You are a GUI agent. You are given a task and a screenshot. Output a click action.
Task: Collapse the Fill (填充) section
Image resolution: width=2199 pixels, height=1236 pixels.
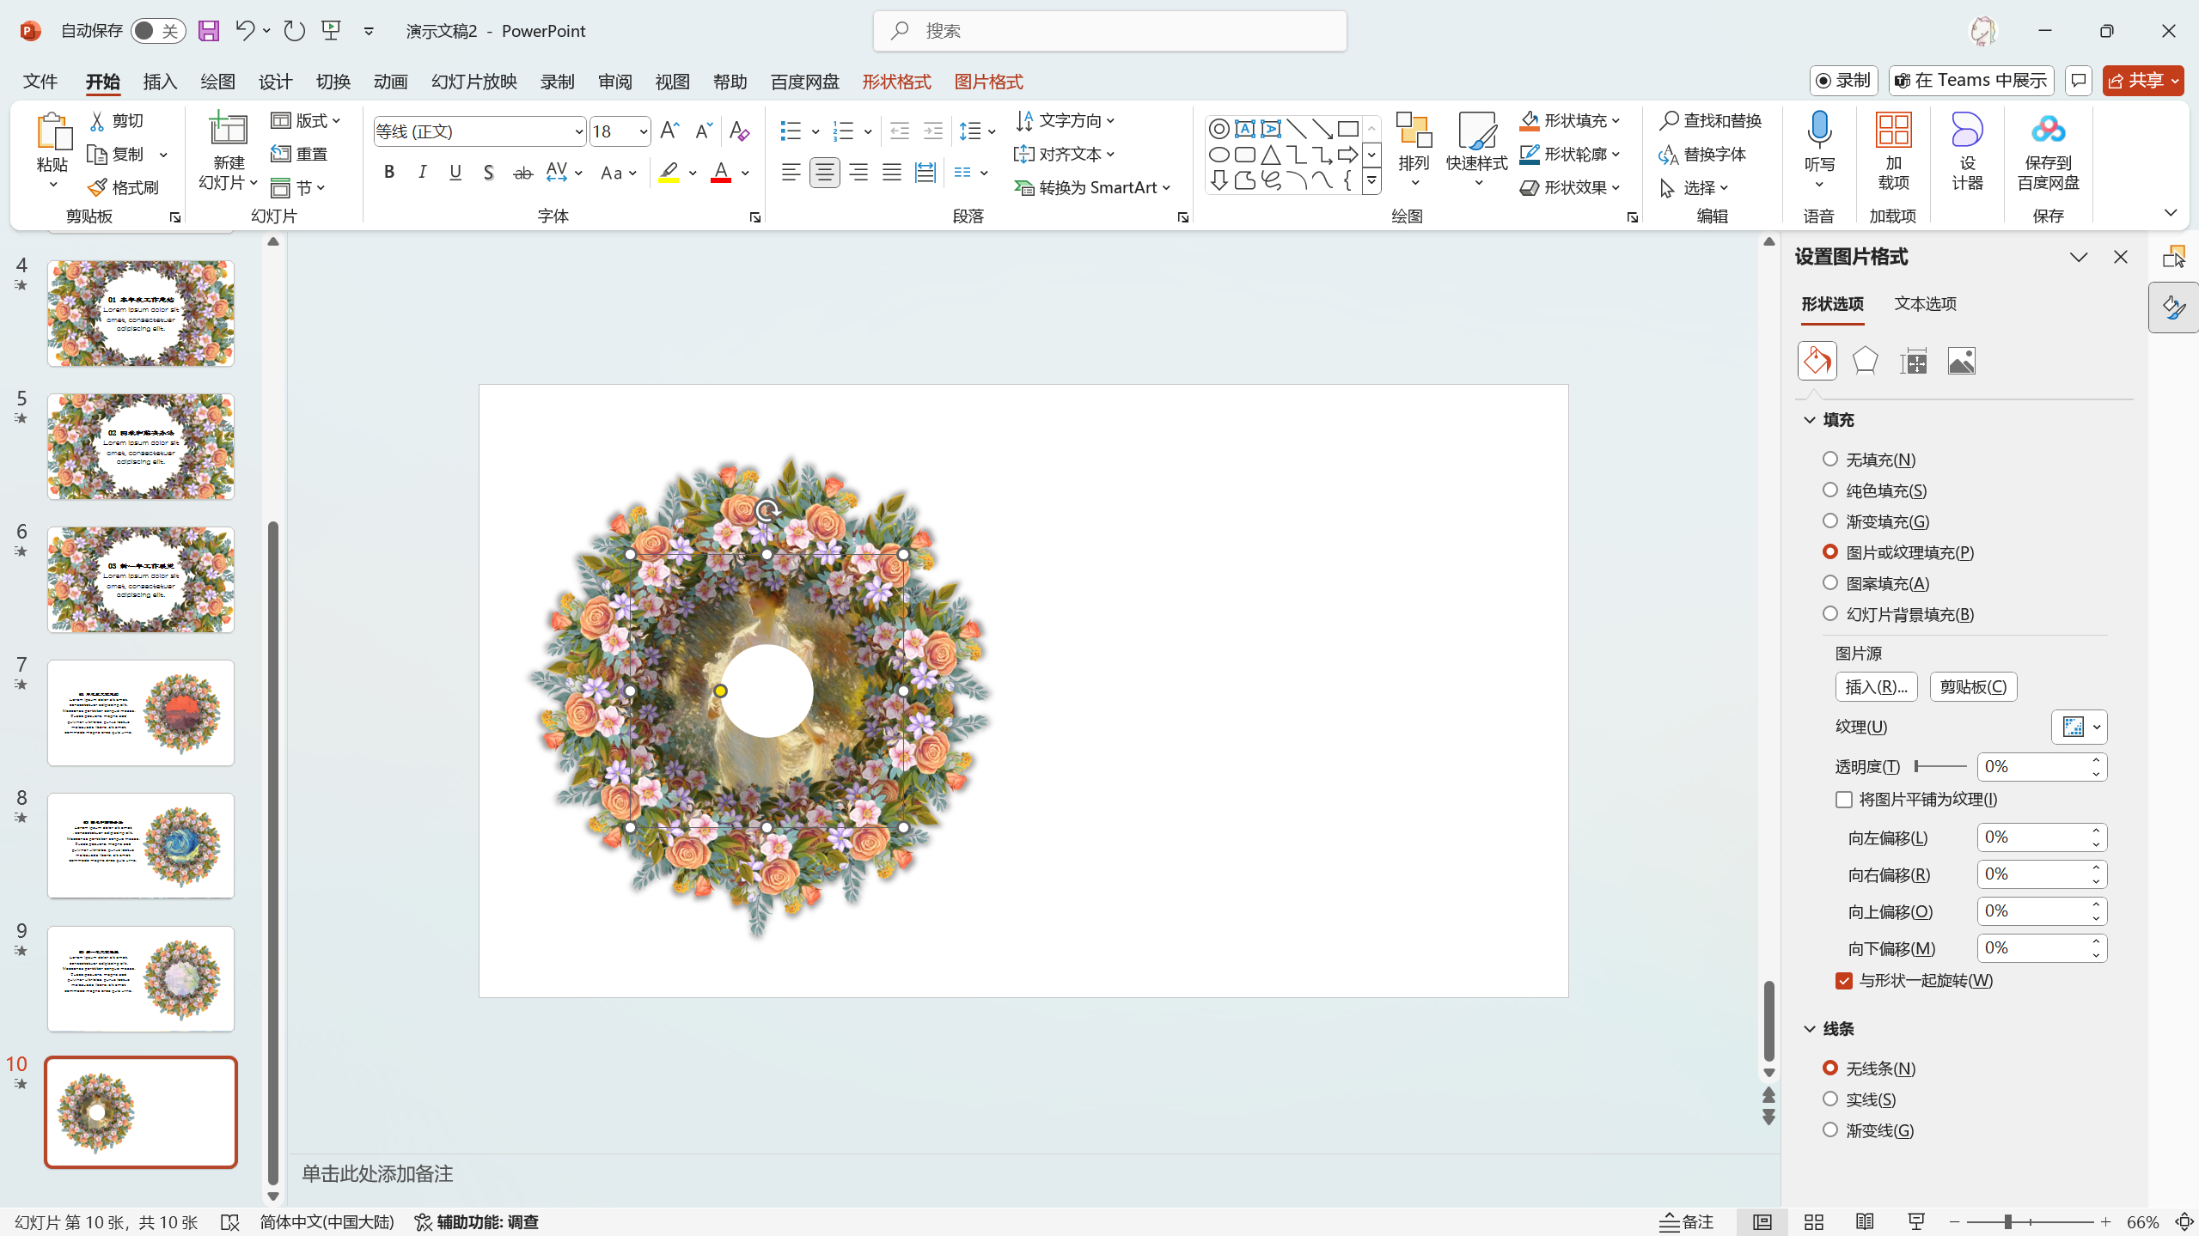click(x=1810, y=420)
